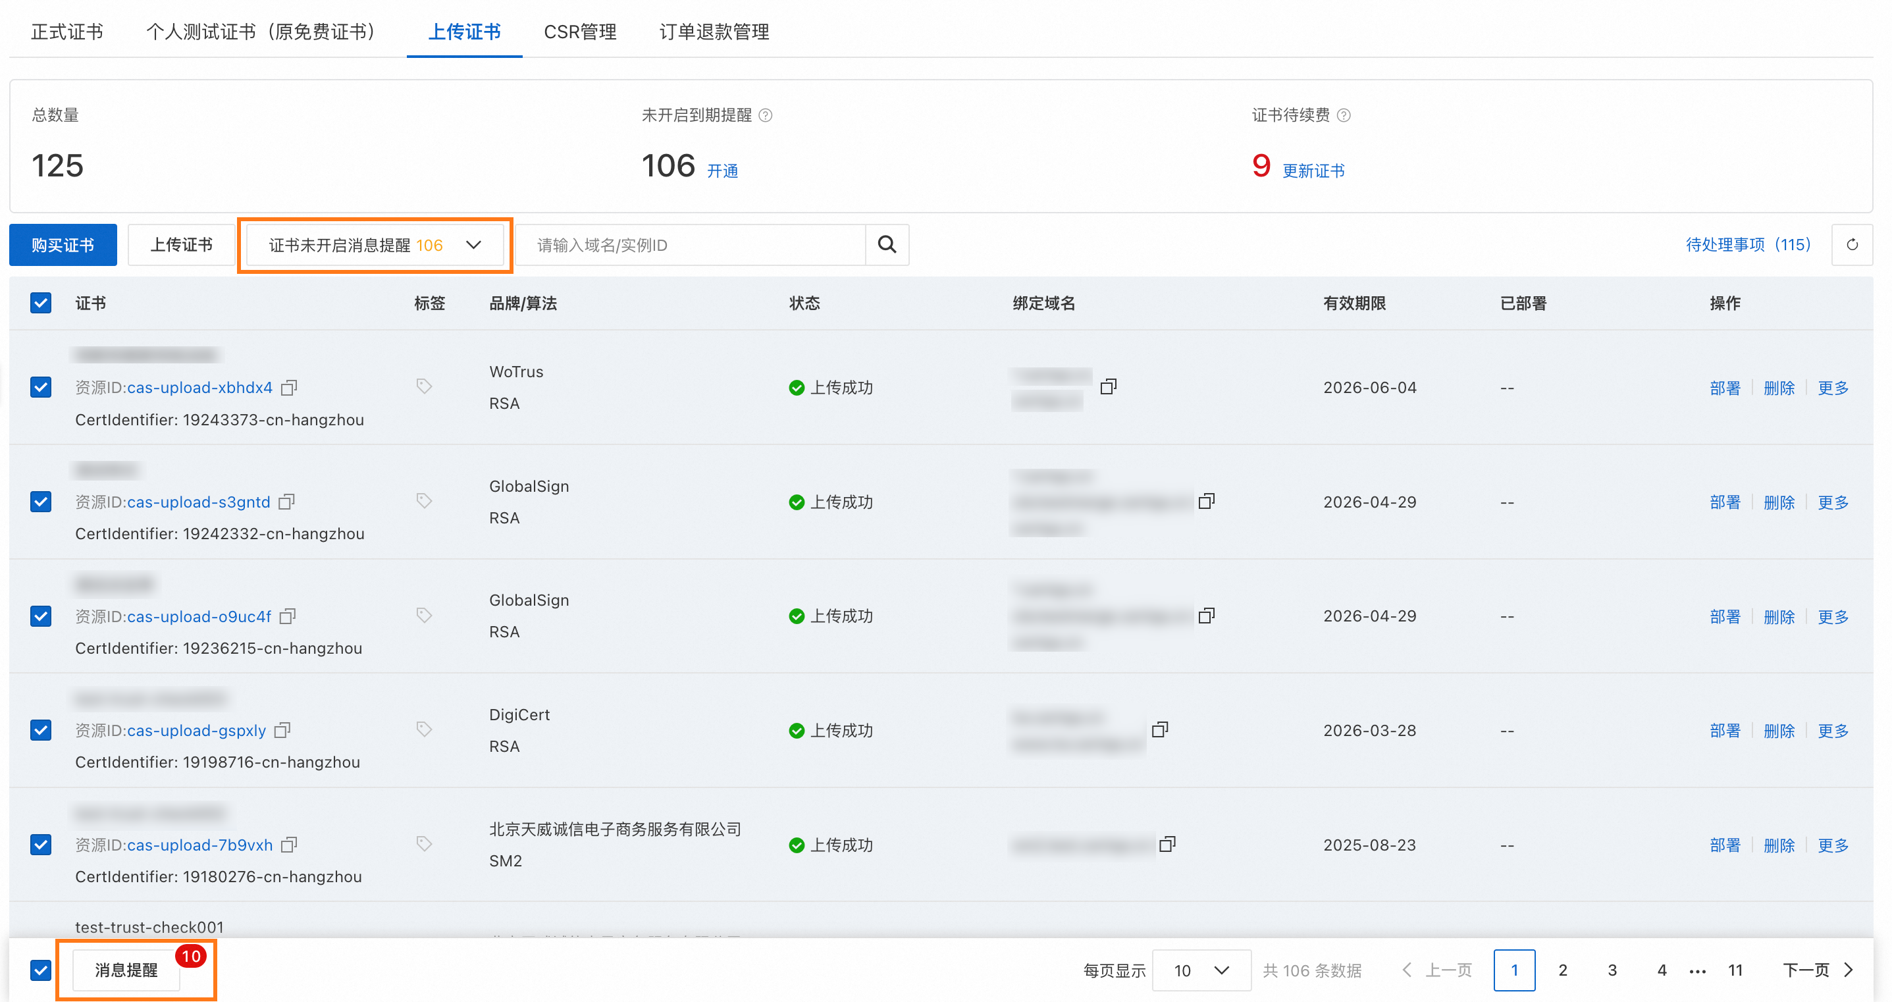Expand 更多 menu for cas-upload-gspxly

(1833, 731)
